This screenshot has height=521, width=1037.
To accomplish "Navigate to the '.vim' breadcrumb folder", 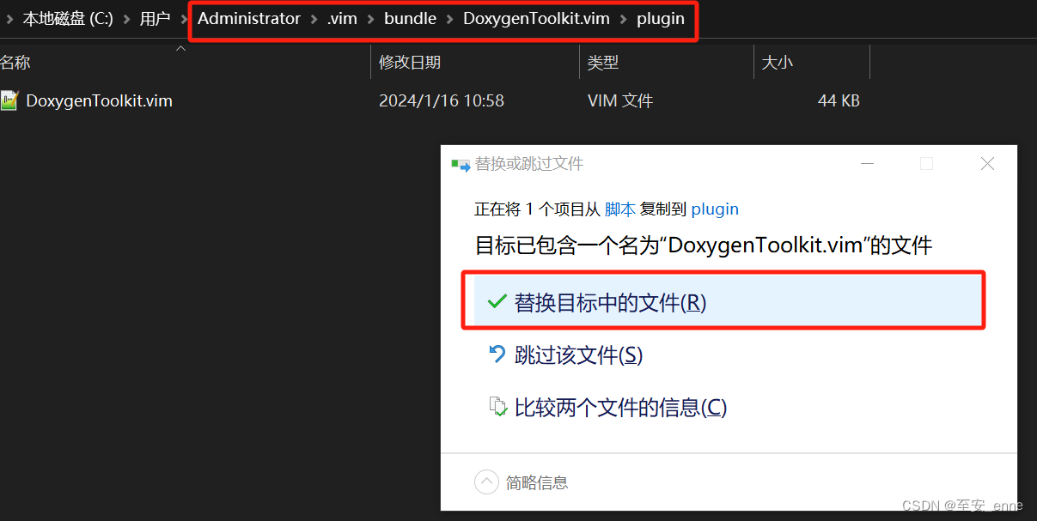I will (x=342, y=18).
